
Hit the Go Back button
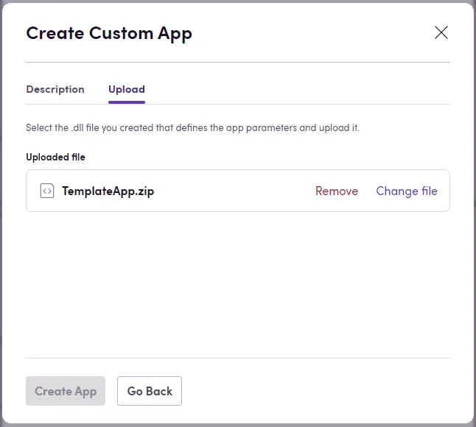pyautogui.click(x=150, y=391)
